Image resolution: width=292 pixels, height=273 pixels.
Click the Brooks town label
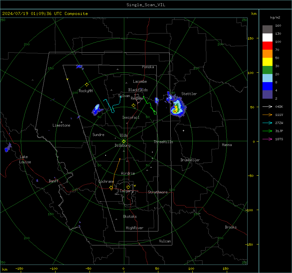pyautogui.click(x=231, y=227)
